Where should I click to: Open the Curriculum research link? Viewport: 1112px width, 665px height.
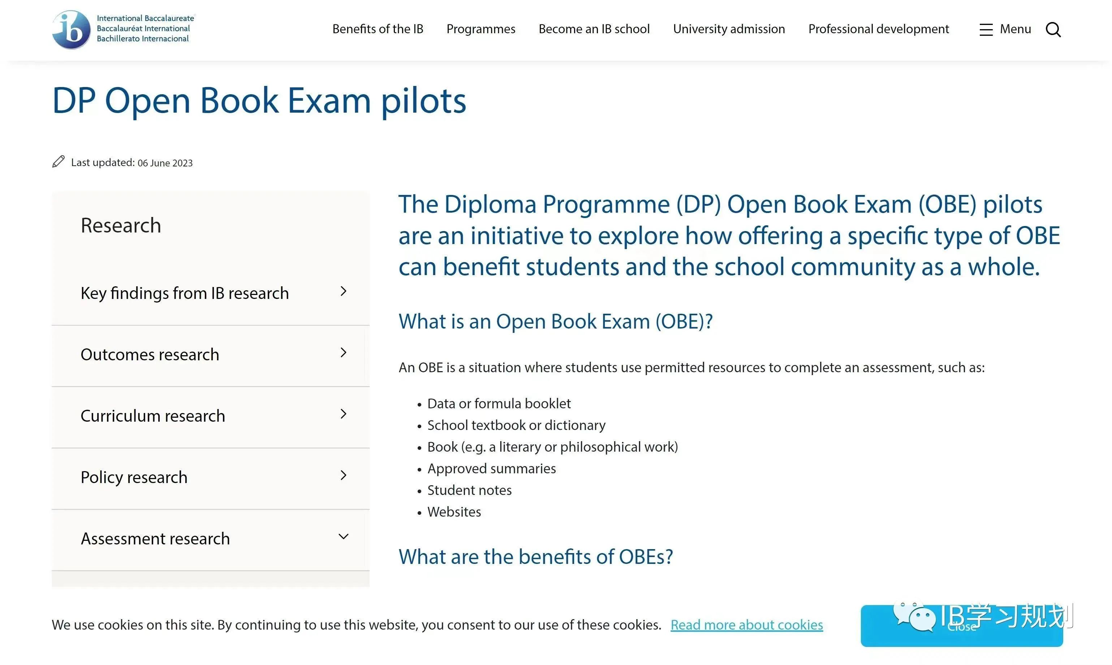[x=152, y=416]
